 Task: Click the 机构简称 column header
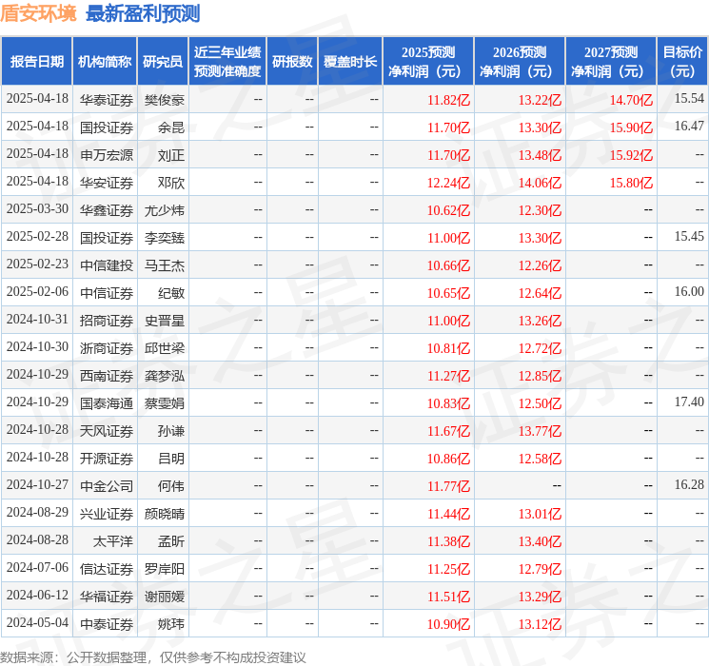pos(105,62)
